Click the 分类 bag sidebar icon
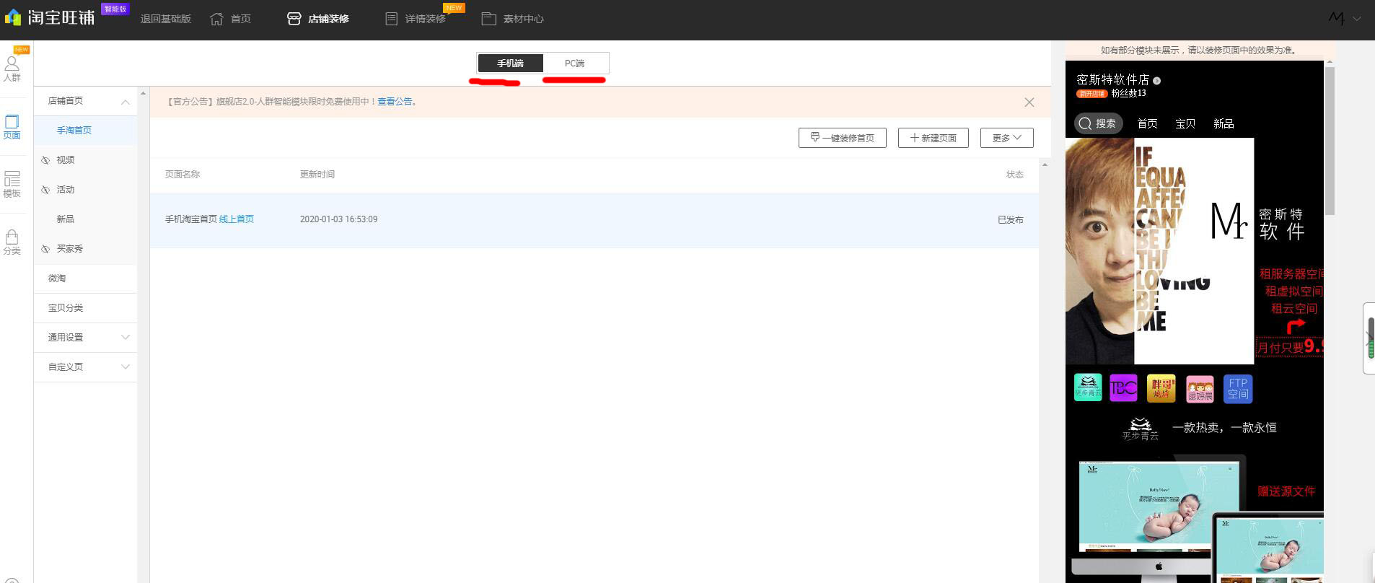 tap(12, 242)
